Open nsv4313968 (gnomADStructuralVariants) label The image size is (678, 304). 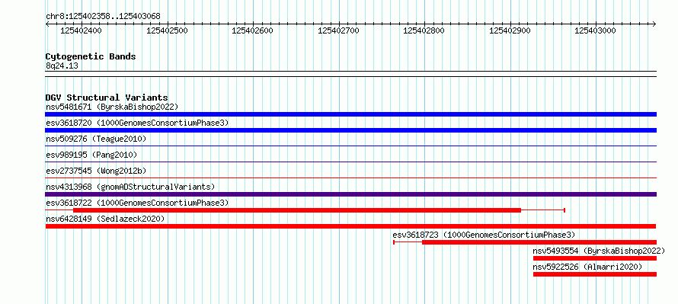click(x=130, y=187)
